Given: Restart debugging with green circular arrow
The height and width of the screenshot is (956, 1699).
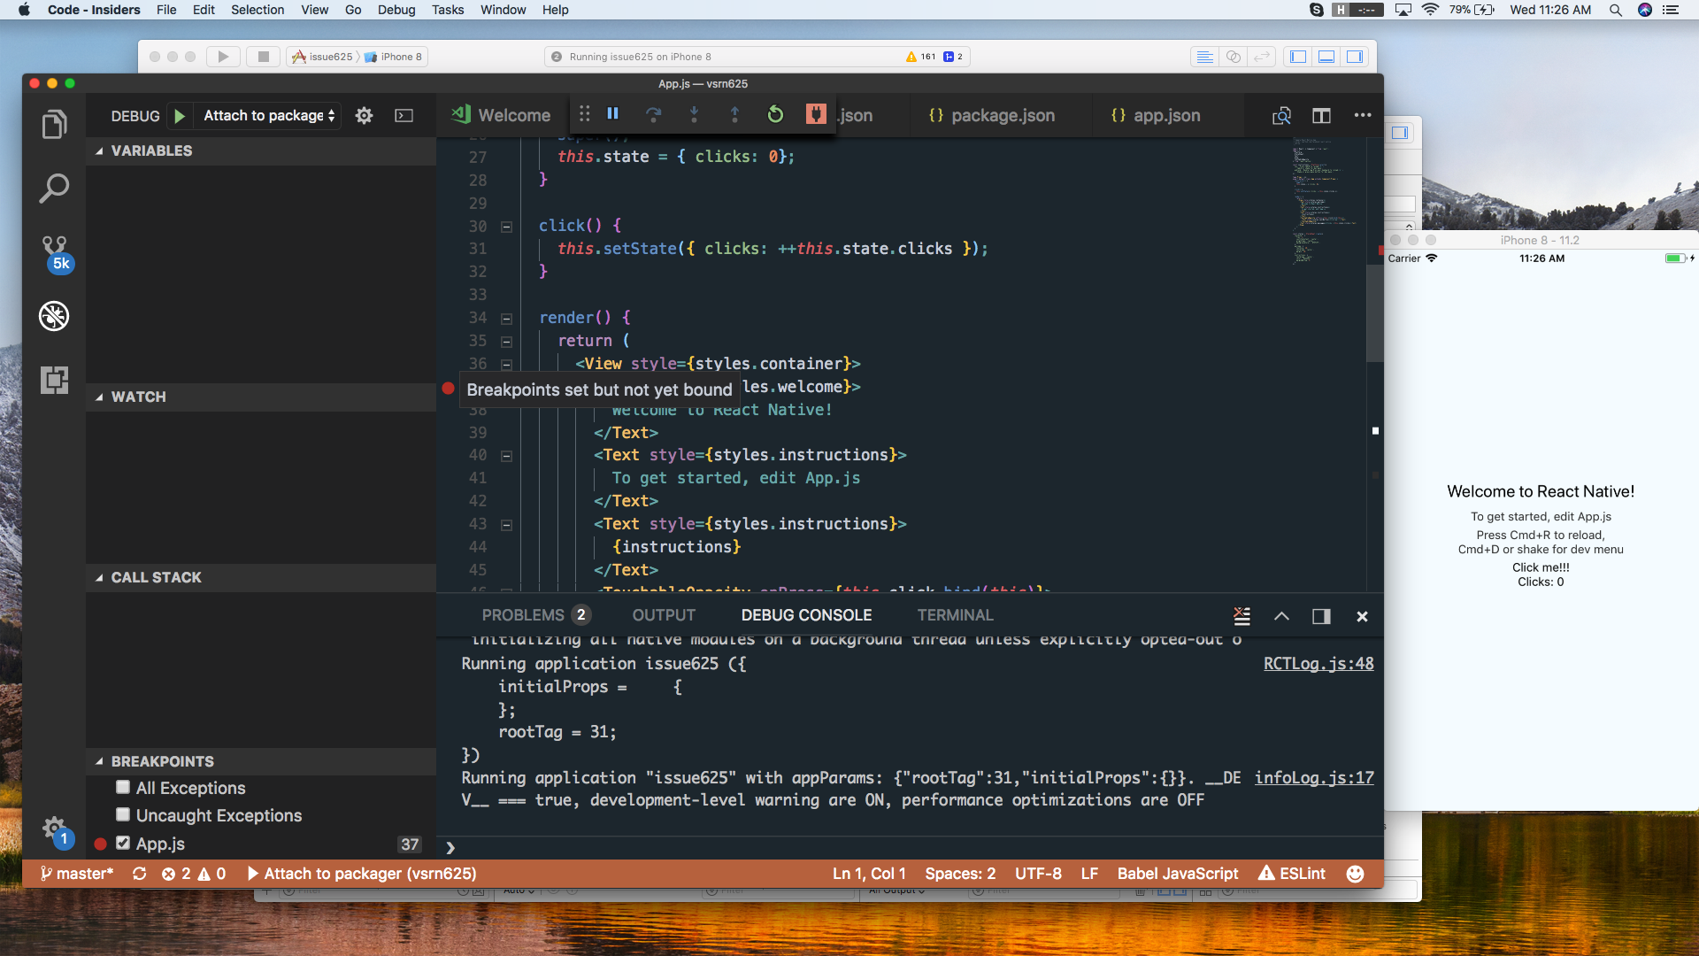Looking at the screenshot, I should pyautogui.click(x=775, y=114).
